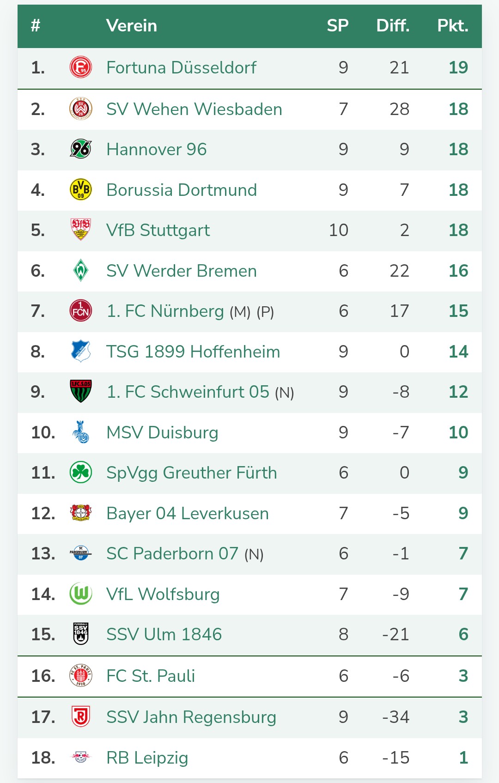The image size is (499, 783).
Task: Click the VfB Stuttgart crest
Action: tap(80, 230)
